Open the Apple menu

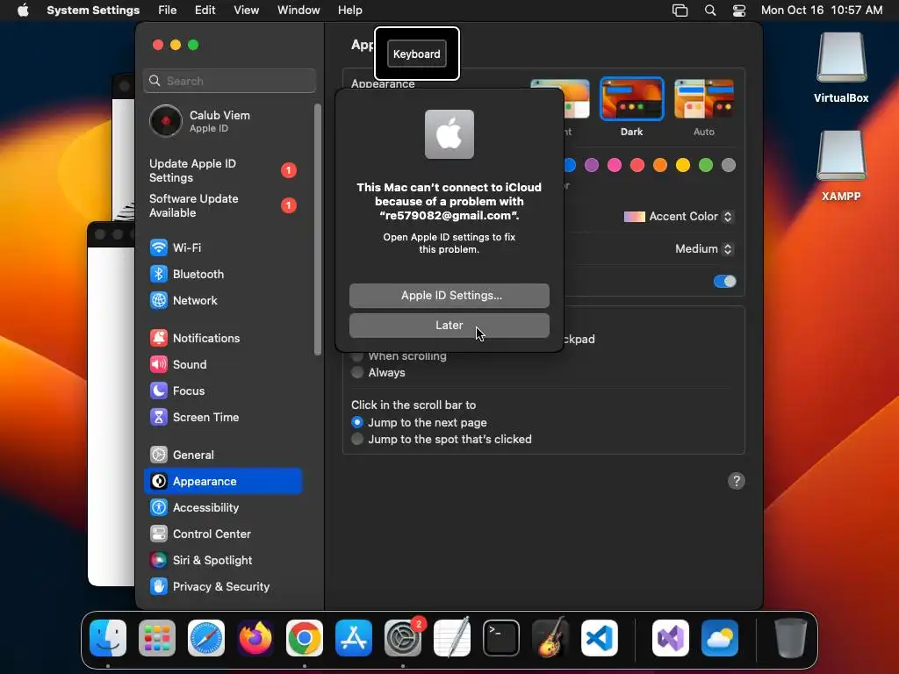click(x=23, y=11)
